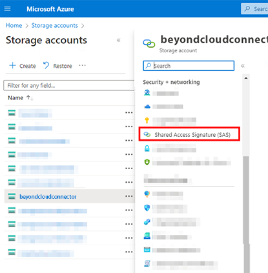Click storage icon beside beyondcloudconnector

click(x=12, y=196)
